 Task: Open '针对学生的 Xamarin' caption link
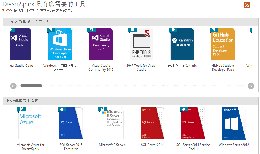(182, 66)
